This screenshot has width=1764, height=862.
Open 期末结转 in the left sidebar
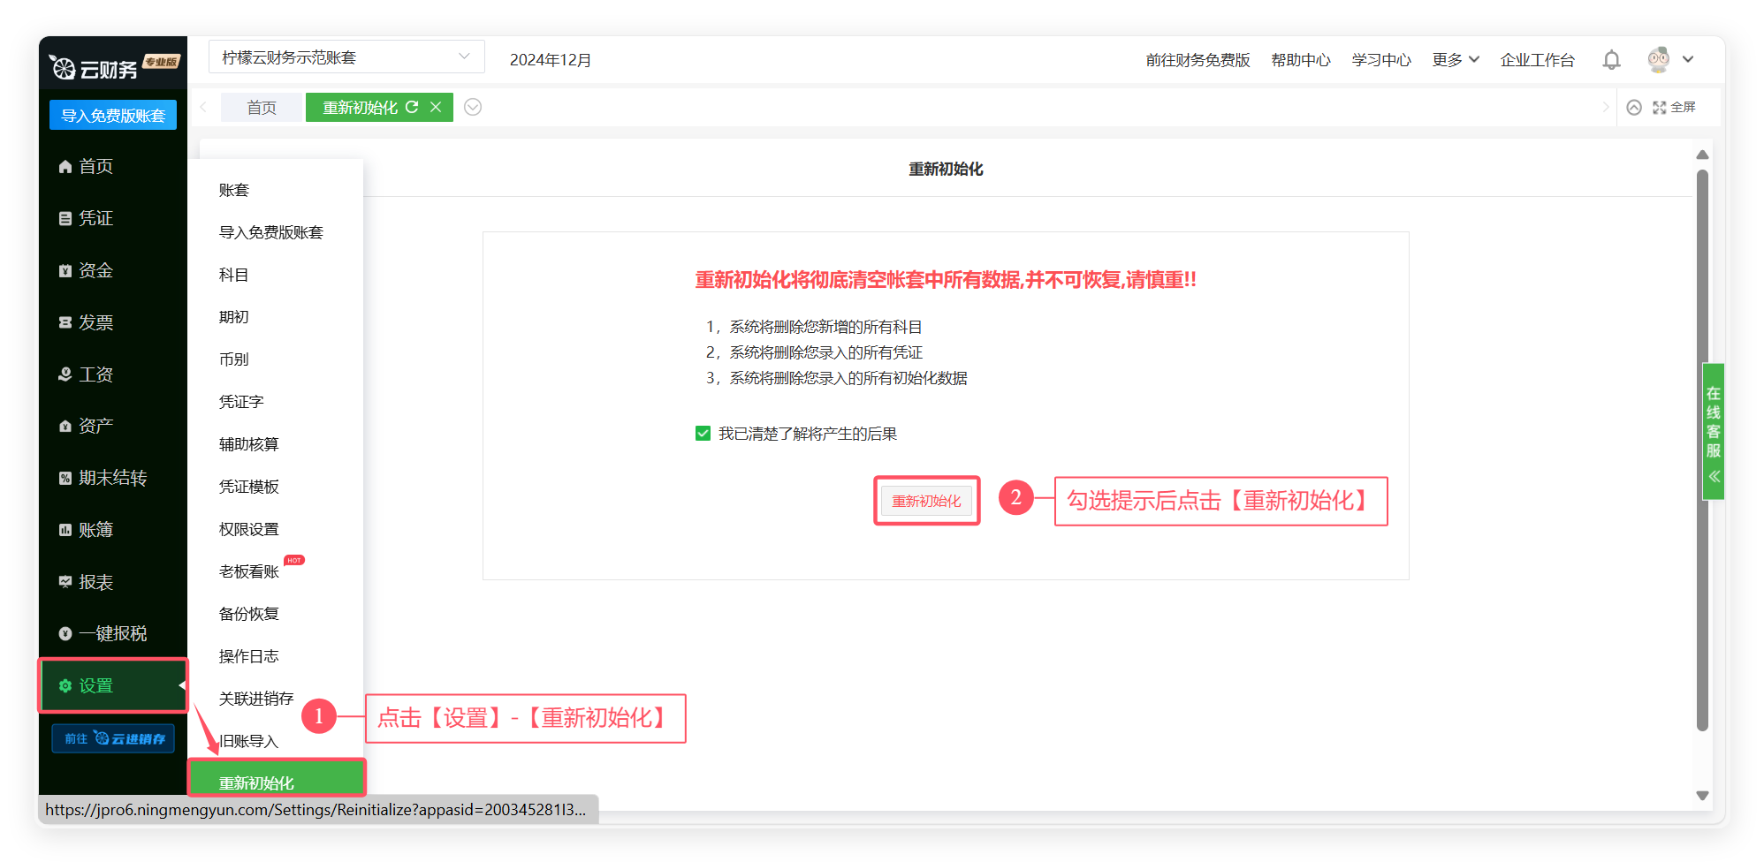point(111,478)
